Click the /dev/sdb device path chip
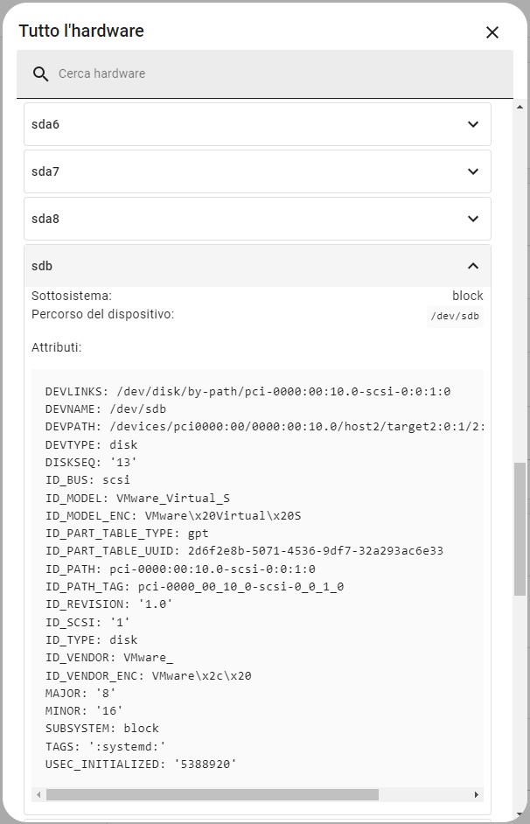This screenshot has width=530, height=824. [455, 315]
